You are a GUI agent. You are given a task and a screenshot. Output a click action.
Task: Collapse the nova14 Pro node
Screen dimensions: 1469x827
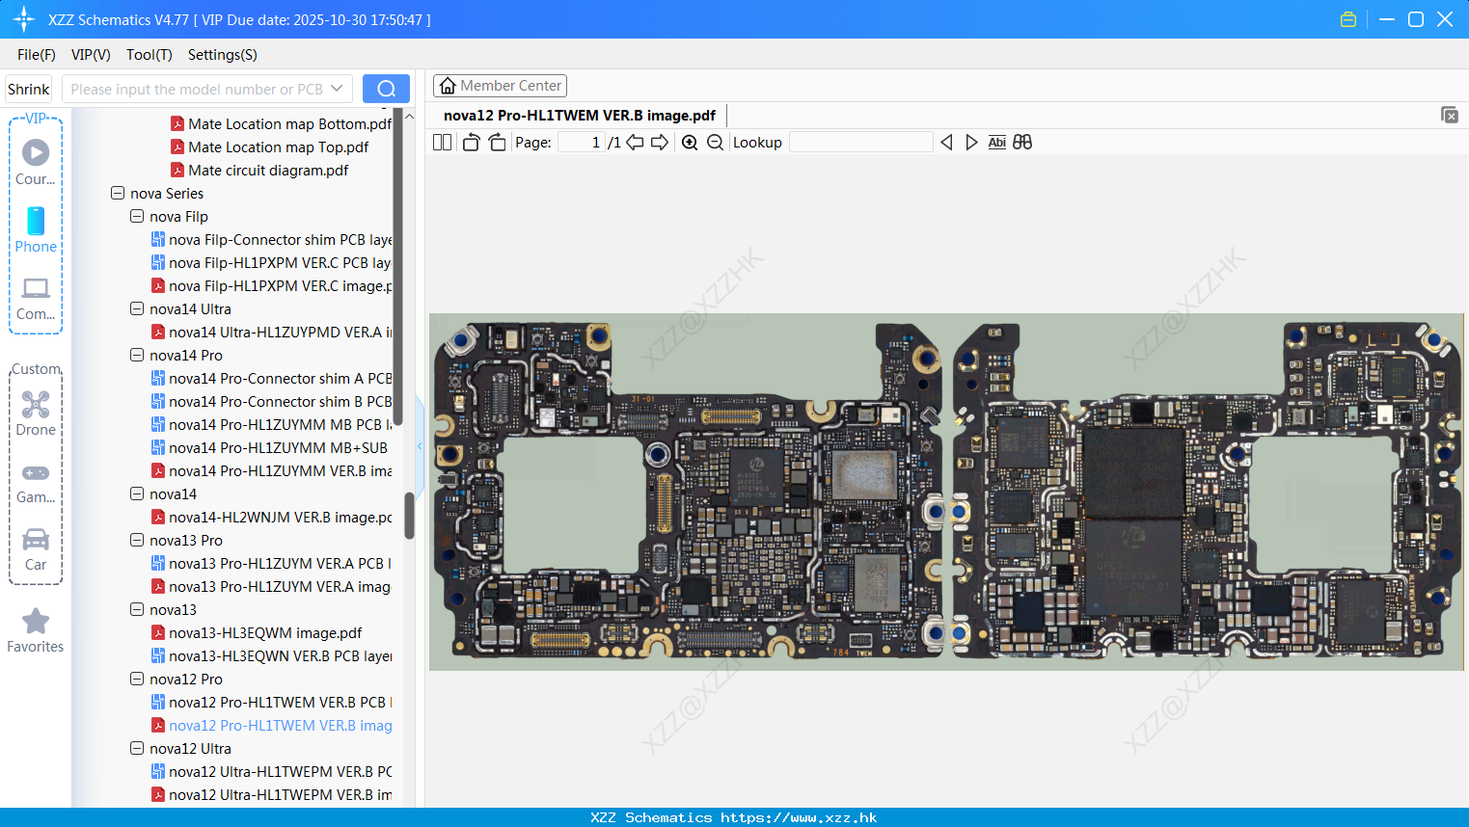pyautogui.click(x=137, y=355)
